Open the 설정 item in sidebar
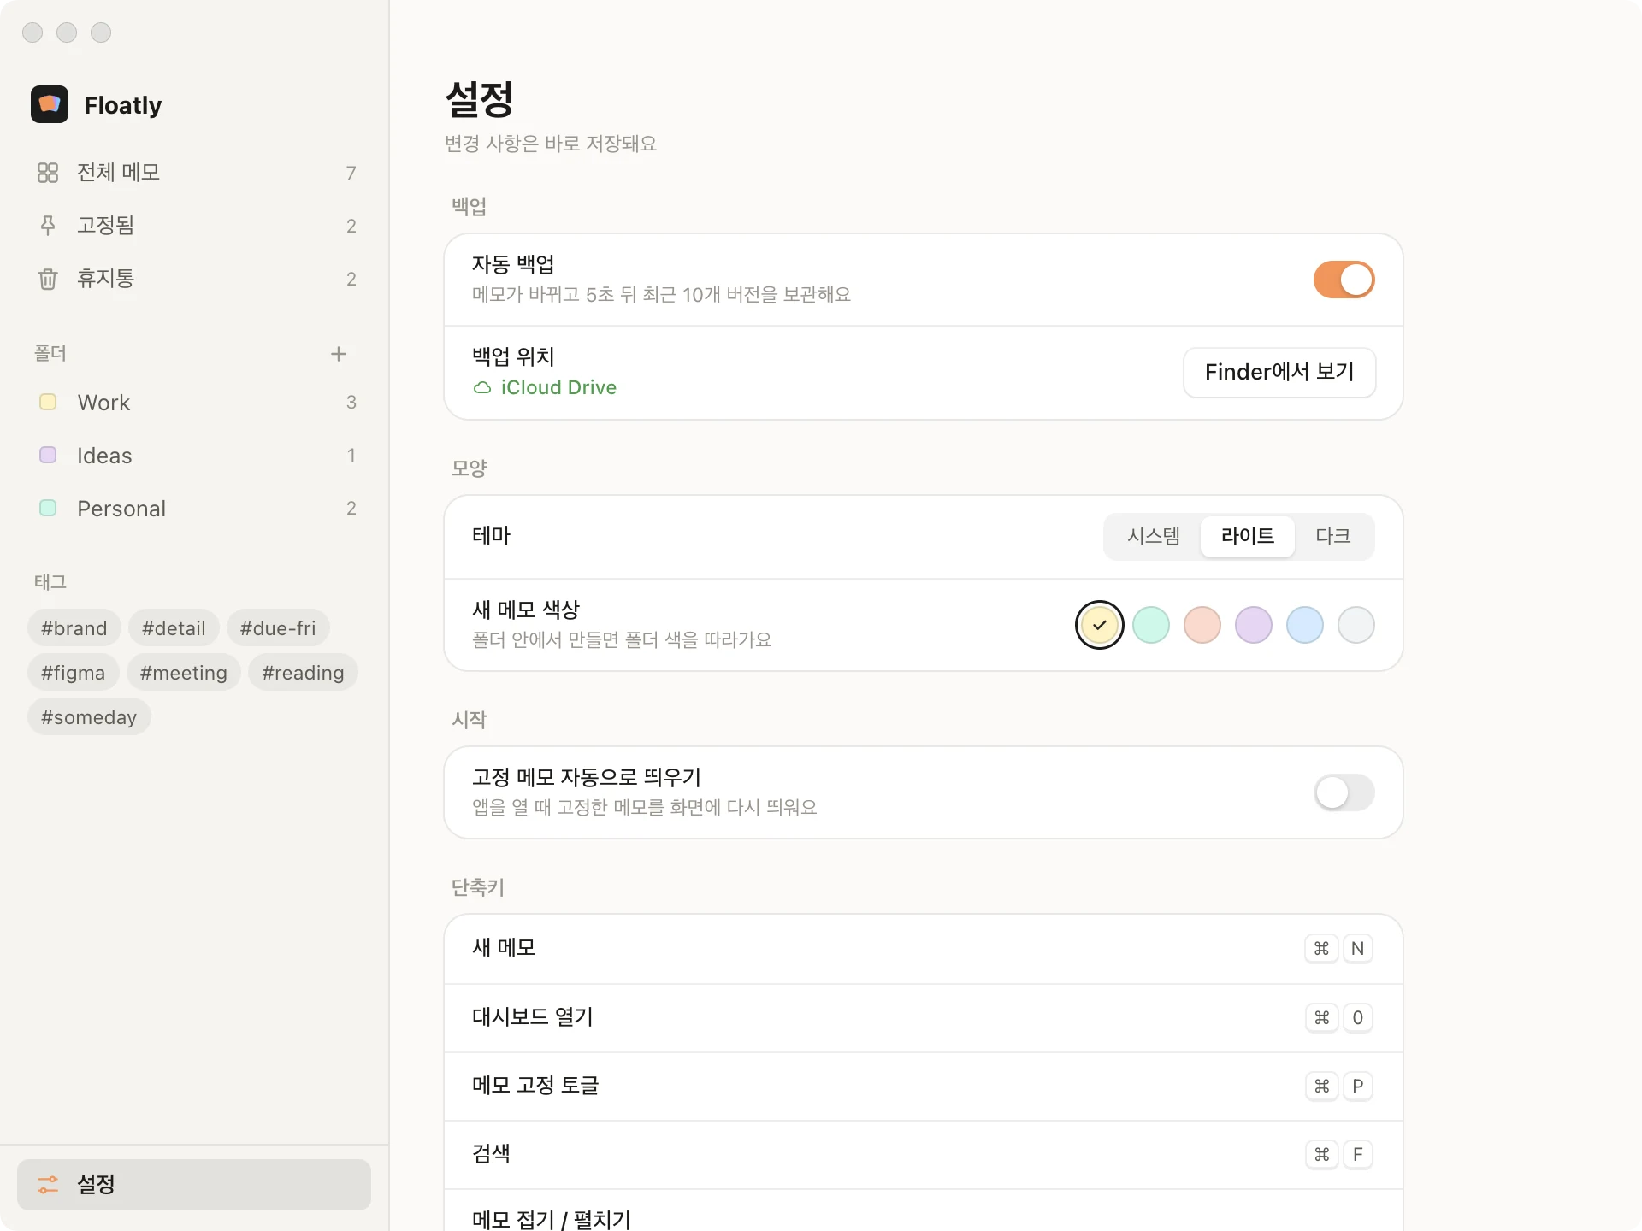This screenshot has height=1231, width=1642. click(194, 1185)
